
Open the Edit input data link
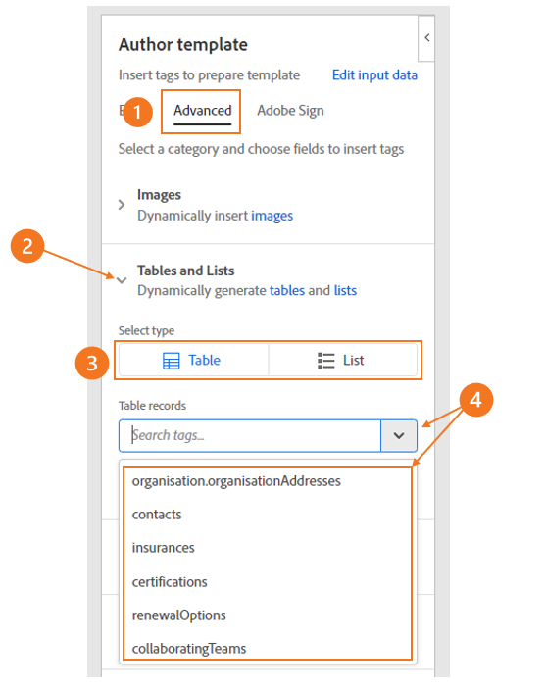click(x=374, y=75)
